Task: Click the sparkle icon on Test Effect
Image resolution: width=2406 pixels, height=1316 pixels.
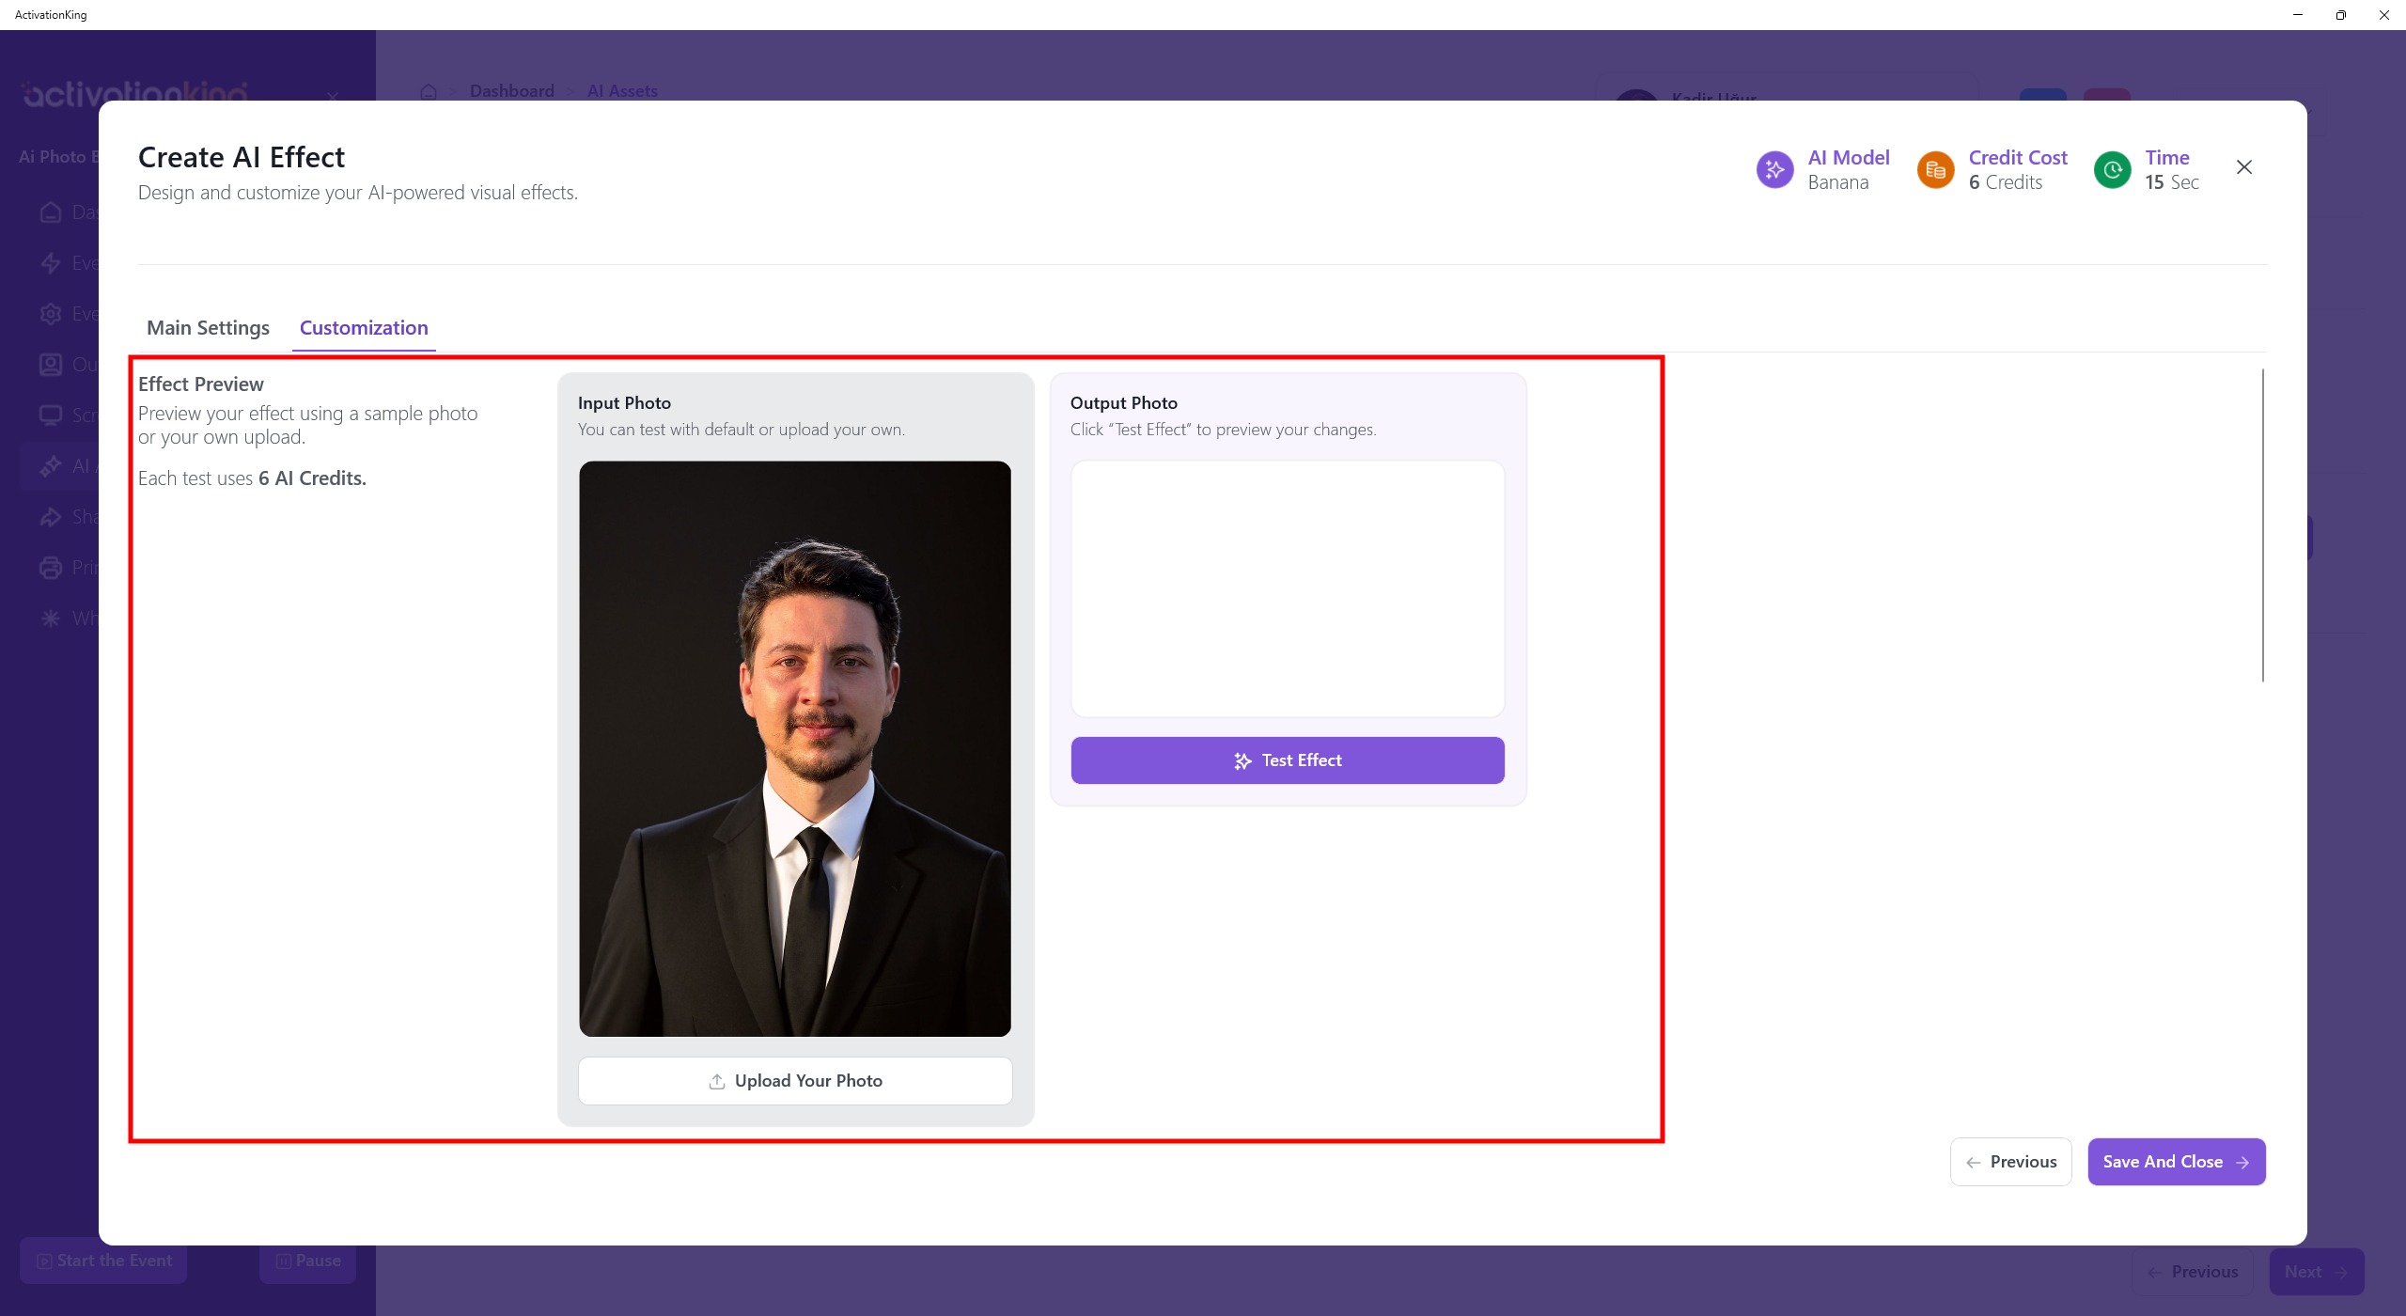Action: click(x=1242, y=760)
